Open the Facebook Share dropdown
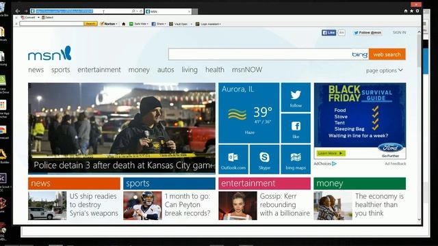438x246 pixels. pos(159,24)
